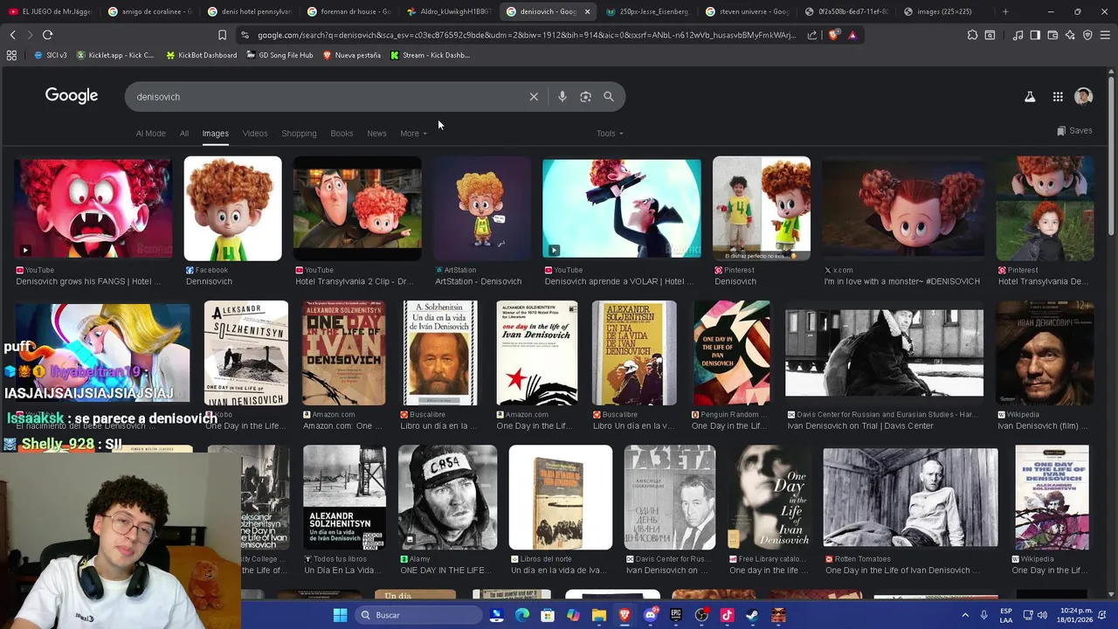Launch Steam from the taskbar
The image size is (1118, 629).
coord(752,615)
